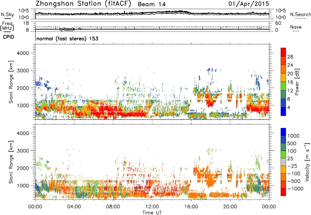Click the "Nave" legend label
This screenshot has width=311, height=215.
[x=296, y=27]
